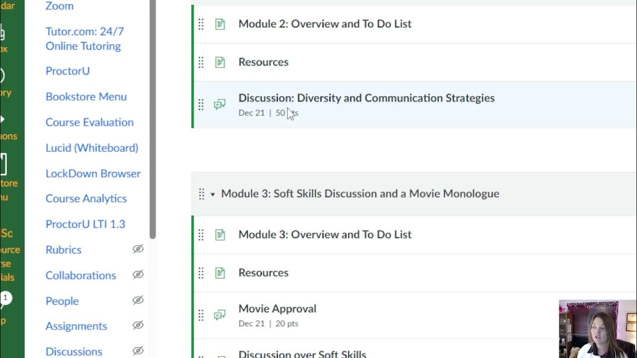
Task: Open Tutor.com 24/7 Online Tutoring link
Action: tap(85, 39)
